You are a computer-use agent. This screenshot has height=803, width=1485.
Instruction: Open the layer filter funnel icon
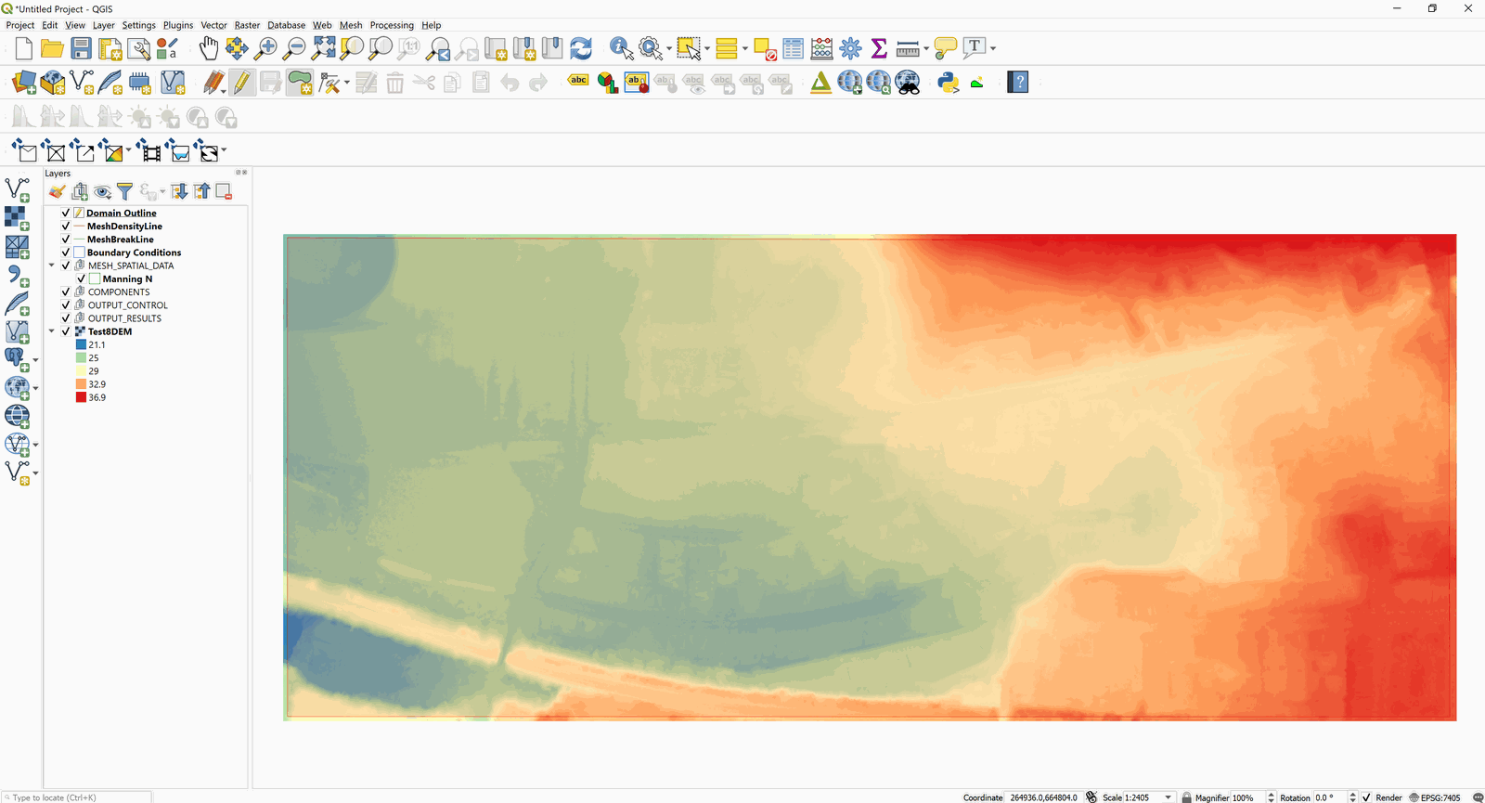pos(125,191)
